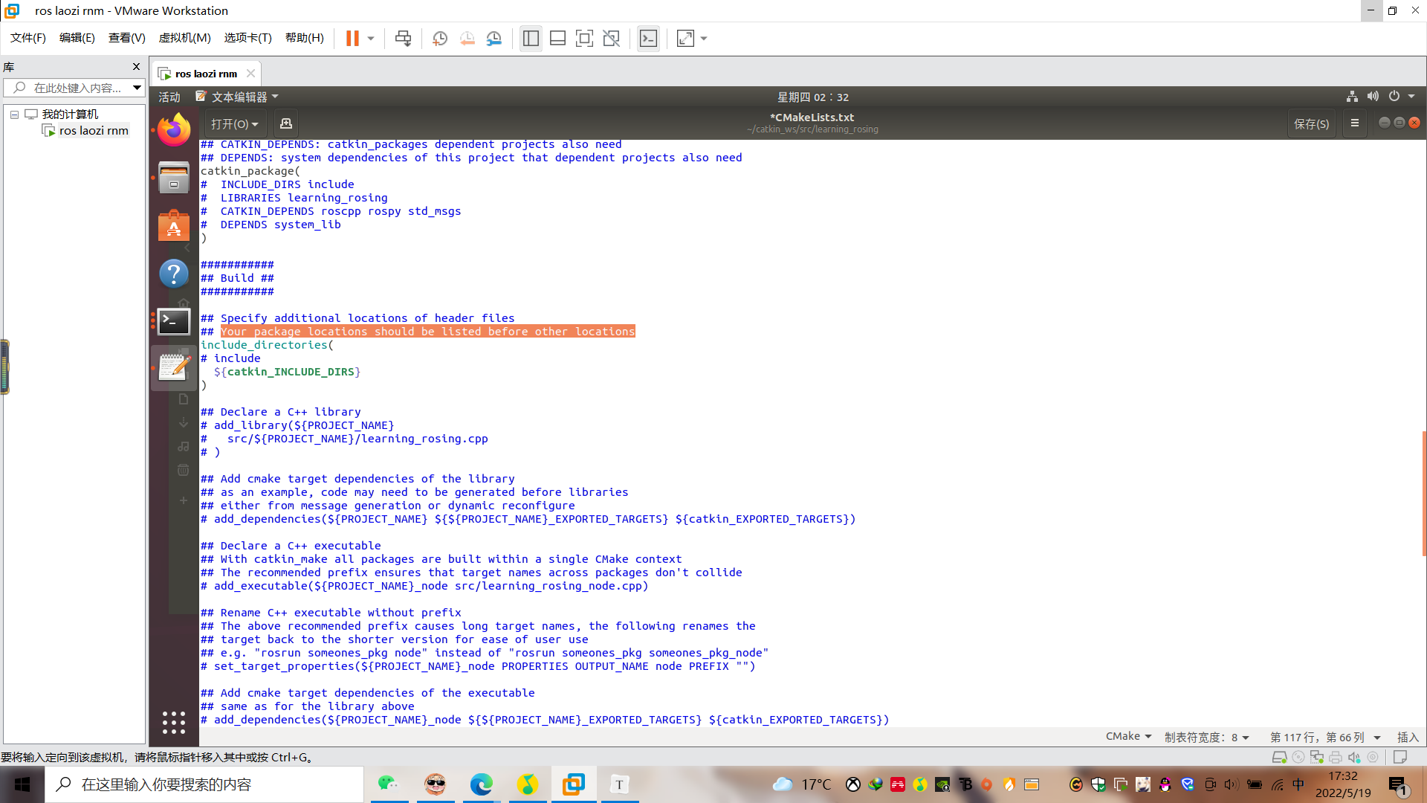Screen dimensions: 1427x803
Task: Open the 编辑(E) menu
Action: pos(77,38)
